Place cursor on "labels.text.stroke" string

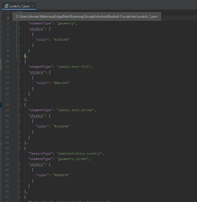[76, 110]
